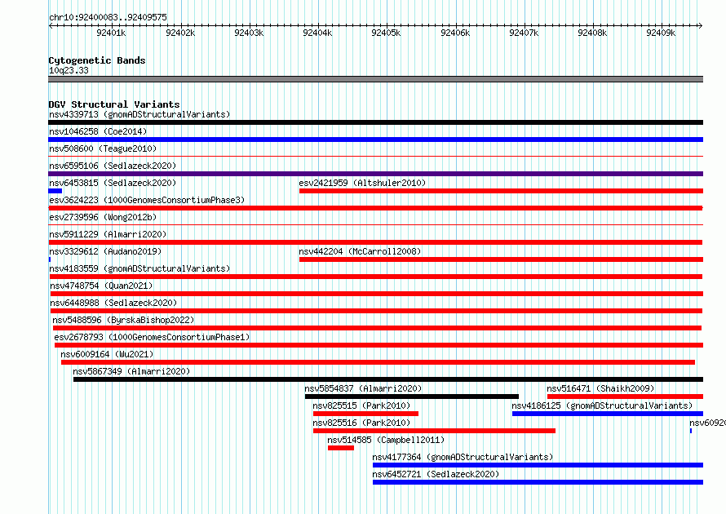The width and height of the screenshot is (726, 514).
Task: Click the truncated nsv6092 label at right edge
Action: [707, 423]
